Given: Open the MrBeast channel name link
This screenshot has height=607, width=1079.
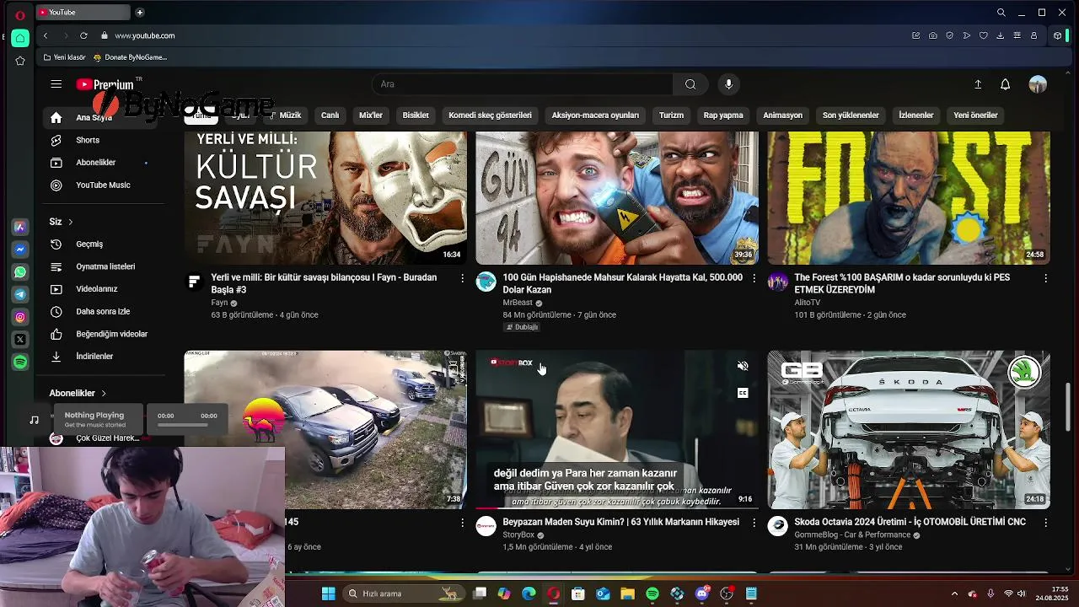Looking at the screenshot, I should pos(518,303).
